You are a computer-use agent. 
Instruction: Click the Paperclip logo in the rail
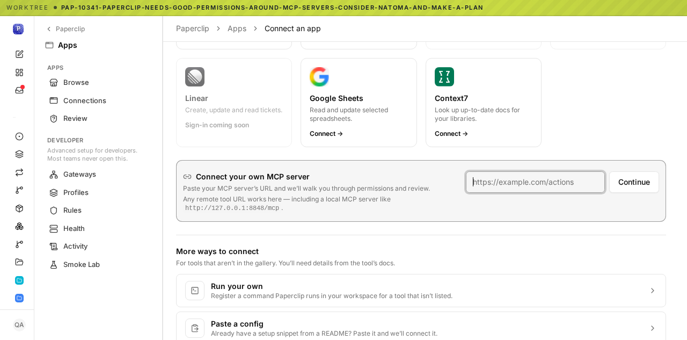(x=18, y=29)
